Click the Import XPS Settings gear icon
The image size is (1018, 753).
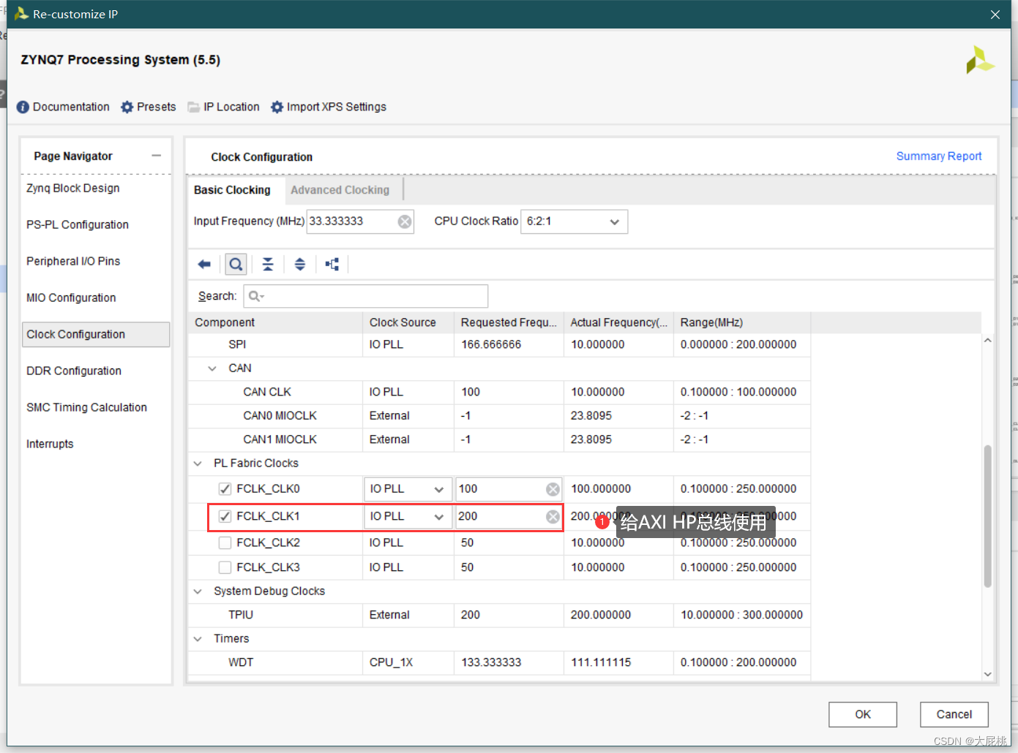point(277,107)
